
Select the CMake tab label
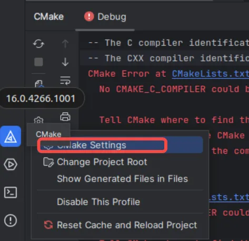[x=48, y=17]
